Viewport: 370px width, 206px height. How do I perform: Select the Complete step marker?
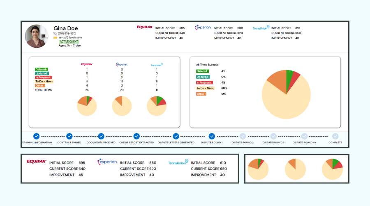(335, 136)
